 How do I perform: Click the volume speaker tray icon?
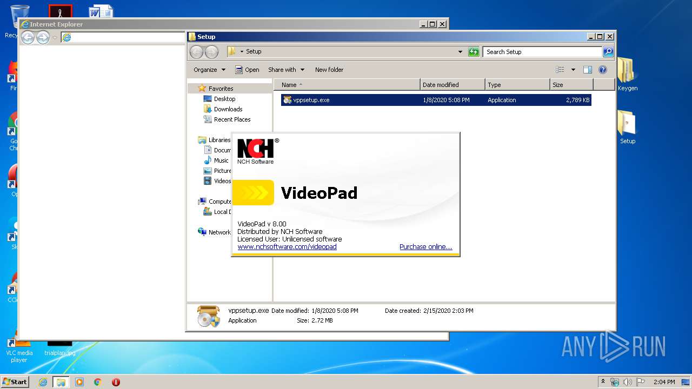627,382
